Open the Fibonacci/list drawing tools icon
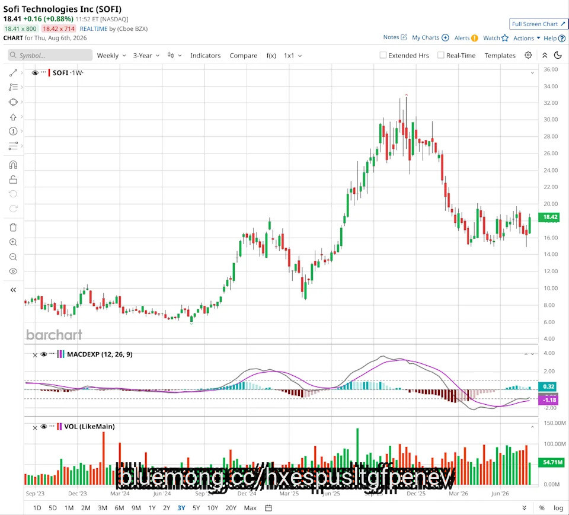Viewport: 569px width, 515px height. pyautogui.click(x=13, y=87)
